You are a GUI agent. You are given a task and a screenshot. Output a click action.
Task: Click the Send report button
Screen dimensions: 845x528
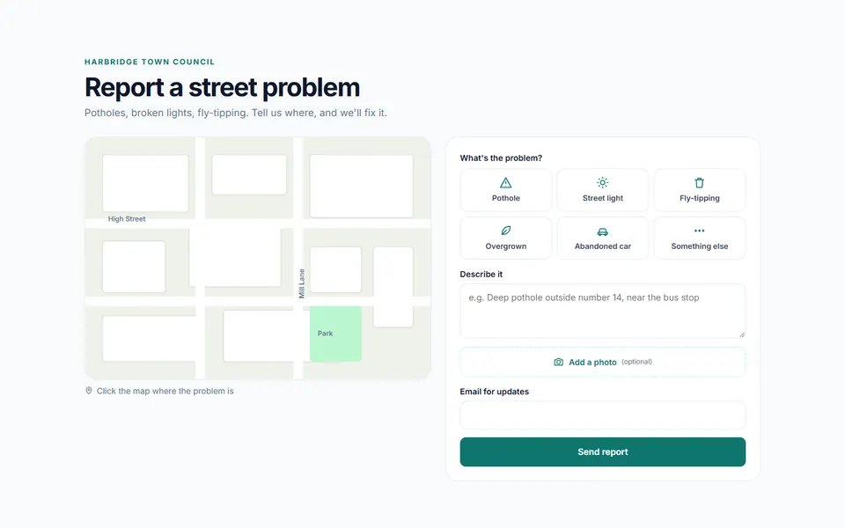(602, 451)
